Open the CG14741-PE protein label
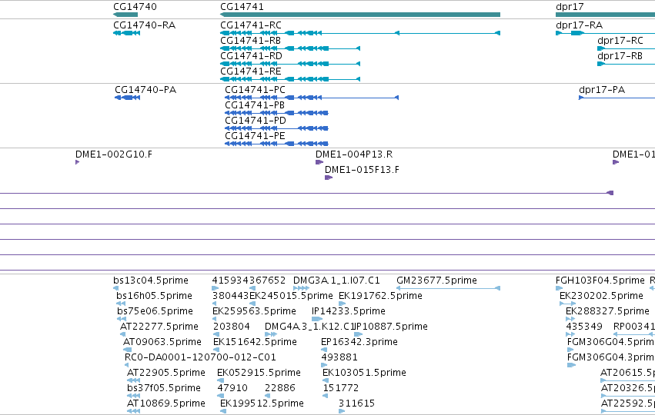655x415 pixels. click(x=255, y=136)
